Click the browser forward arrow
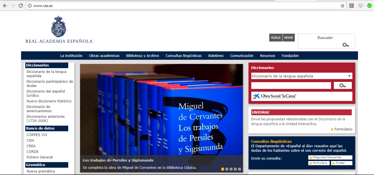Screen dimensions: 374x175 pyautogui.click(x=13, y=6)
